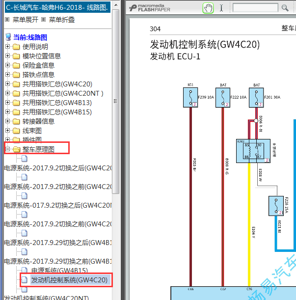Select the 整车原理图 tree label
This screenshot has width=296, height=300.
pyautogui.click(x=38, y=149)
